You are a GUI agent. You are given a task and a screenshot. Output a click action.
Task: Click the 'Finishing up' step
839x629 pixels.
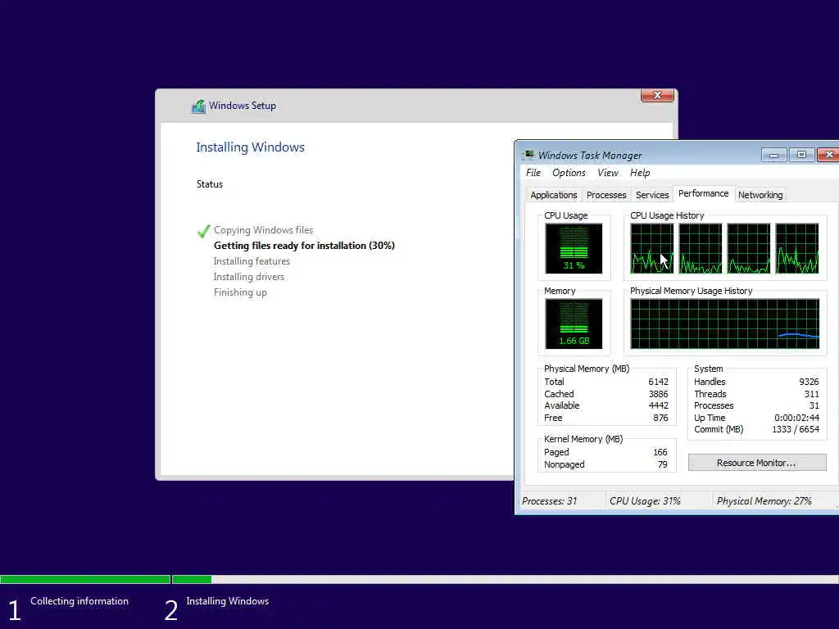pyautogui.click(x=240, y=292)
